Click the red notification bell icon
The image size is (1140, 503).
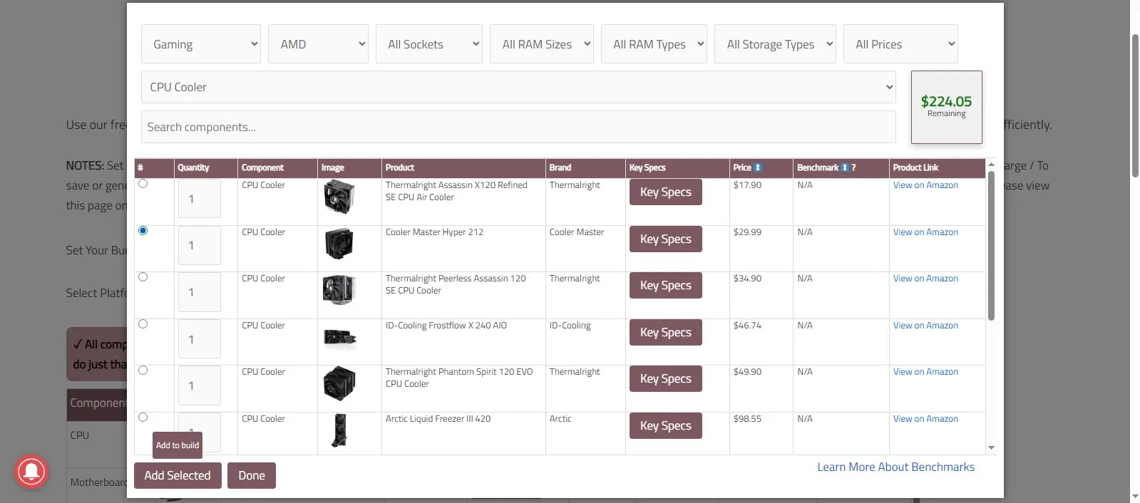[31, 472]
